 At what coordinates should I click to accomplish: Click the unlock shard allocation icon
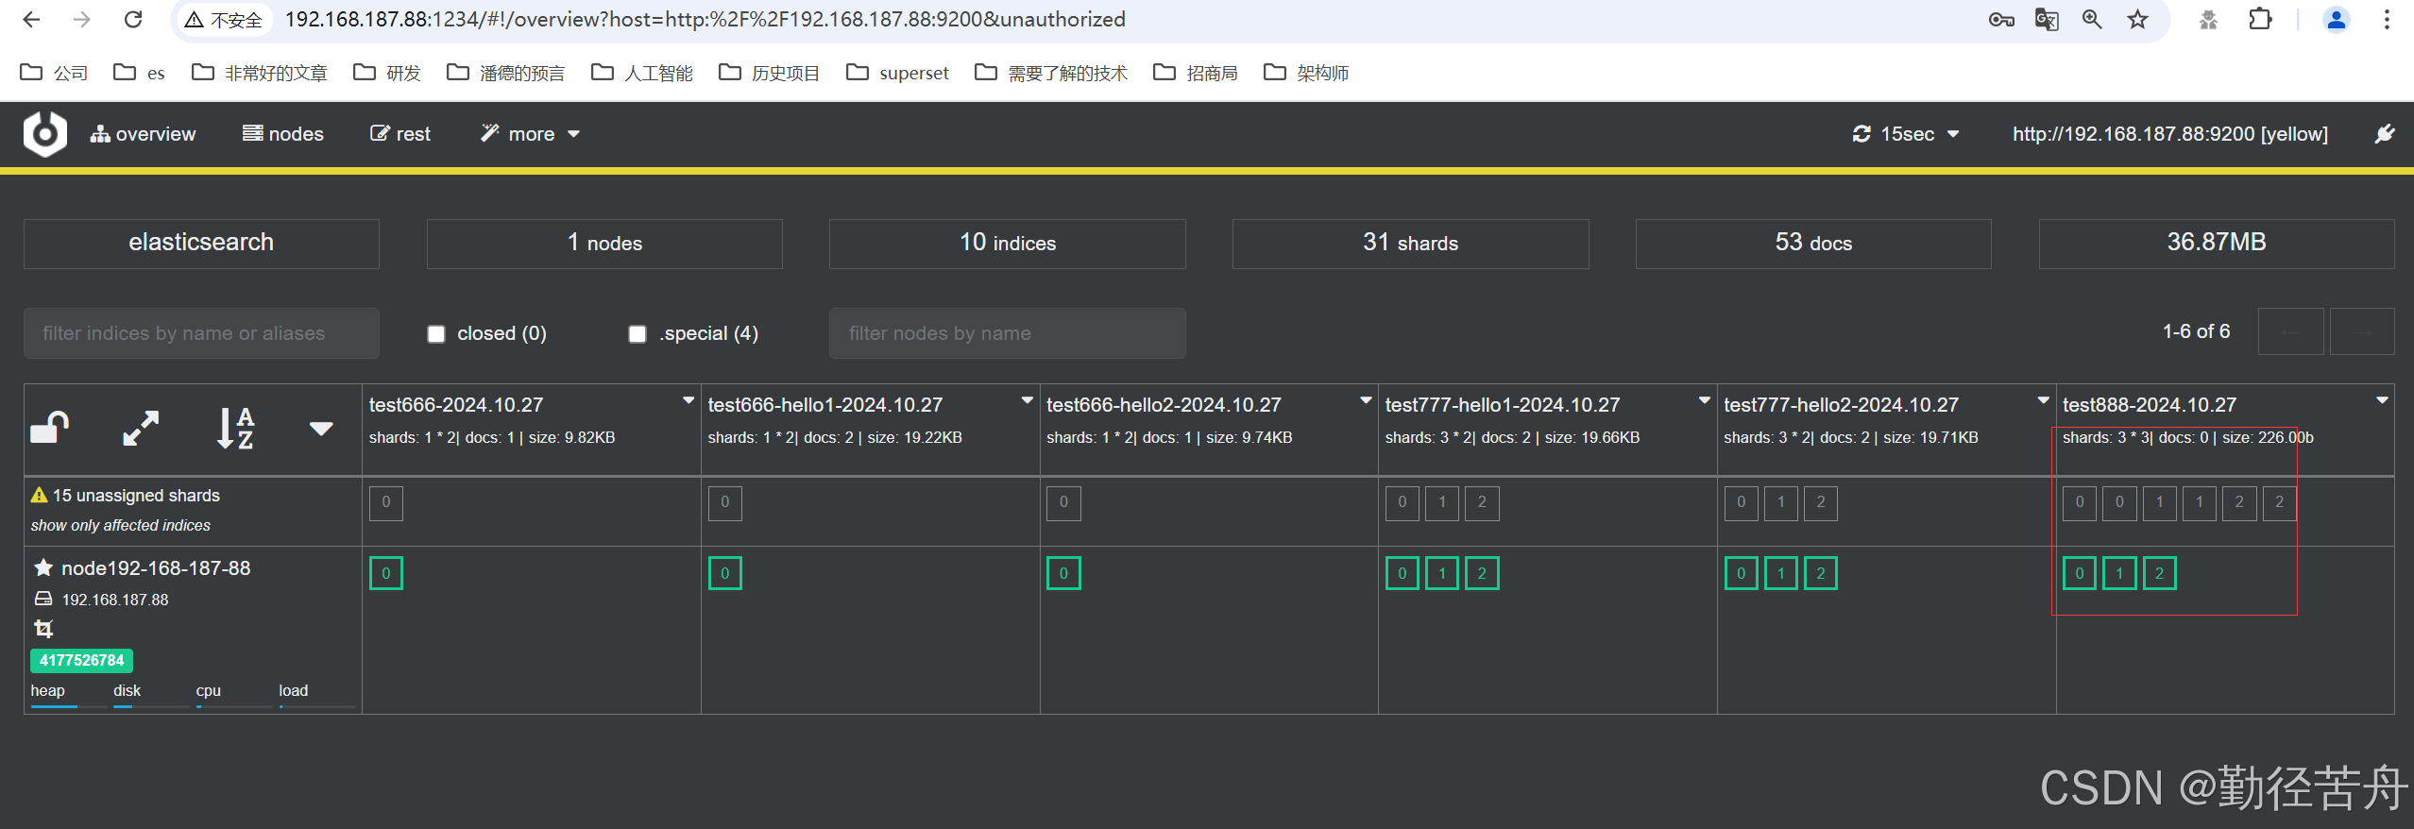[50, 428]
